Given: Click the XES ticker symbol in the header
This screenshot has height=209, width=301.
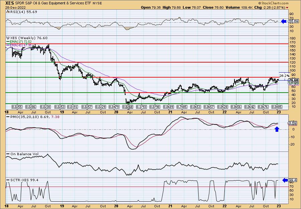Looking at the screenshot, I should [10, 3].
